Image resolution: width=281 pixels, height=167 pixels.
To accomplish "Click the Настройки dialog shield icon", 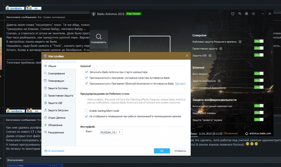I will (45, 56).
